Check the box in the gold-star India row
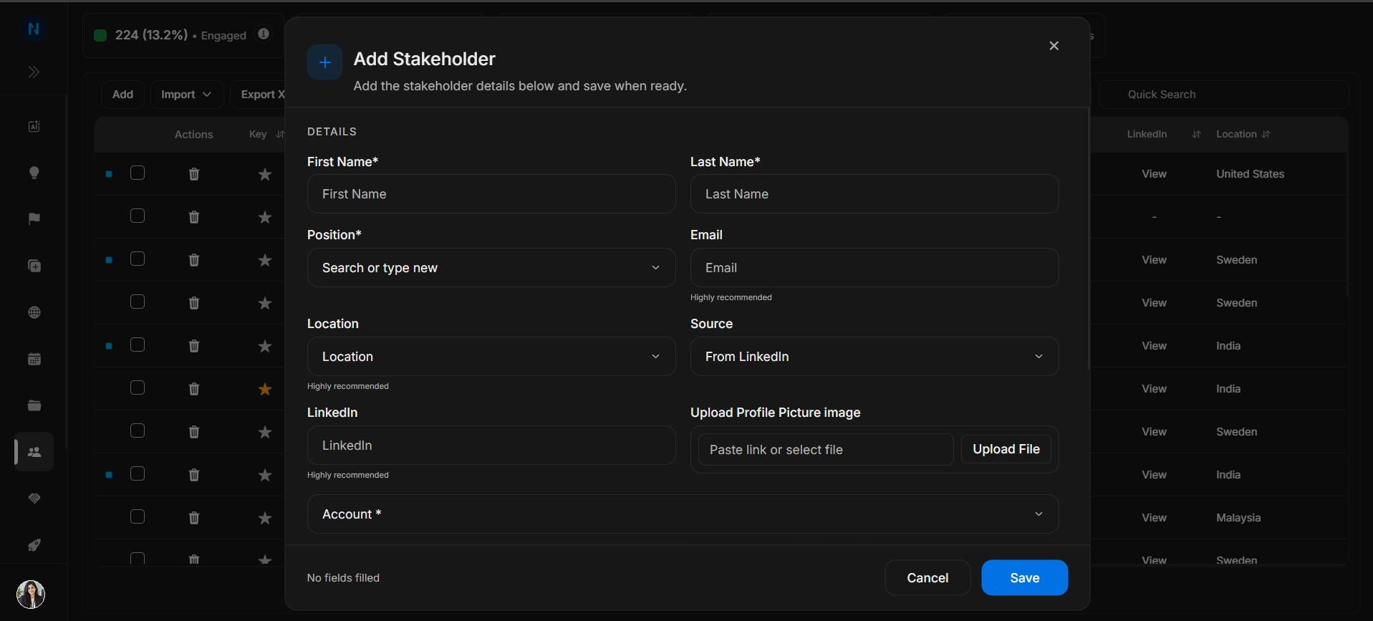 [138, 387]
